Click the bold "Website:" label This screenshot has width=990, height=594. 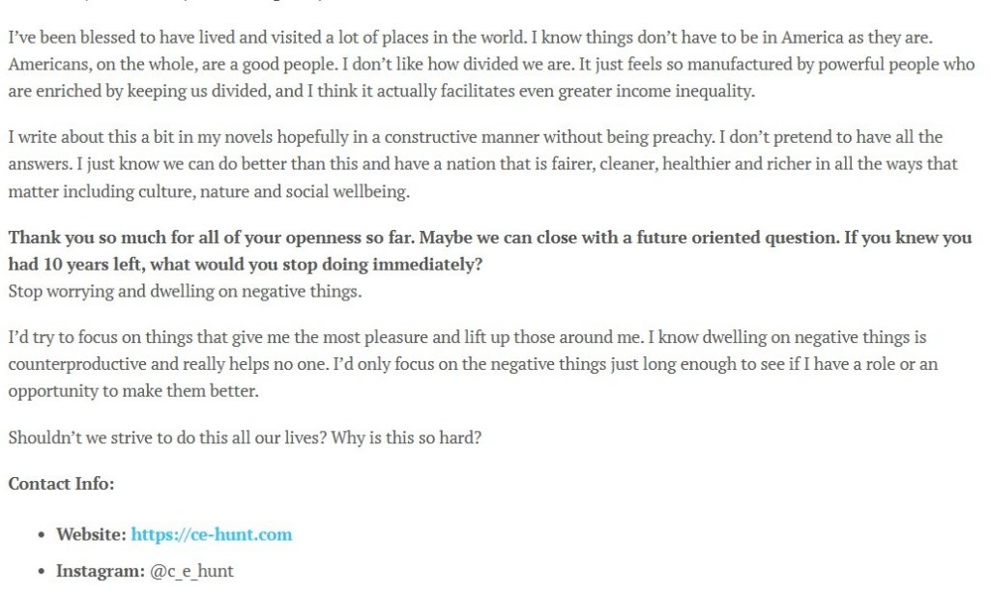[x=91, y=534]
